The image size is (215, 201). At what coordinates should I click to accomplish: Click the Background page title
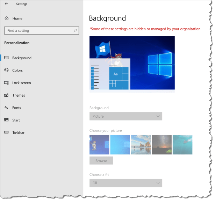coord(107,18)
